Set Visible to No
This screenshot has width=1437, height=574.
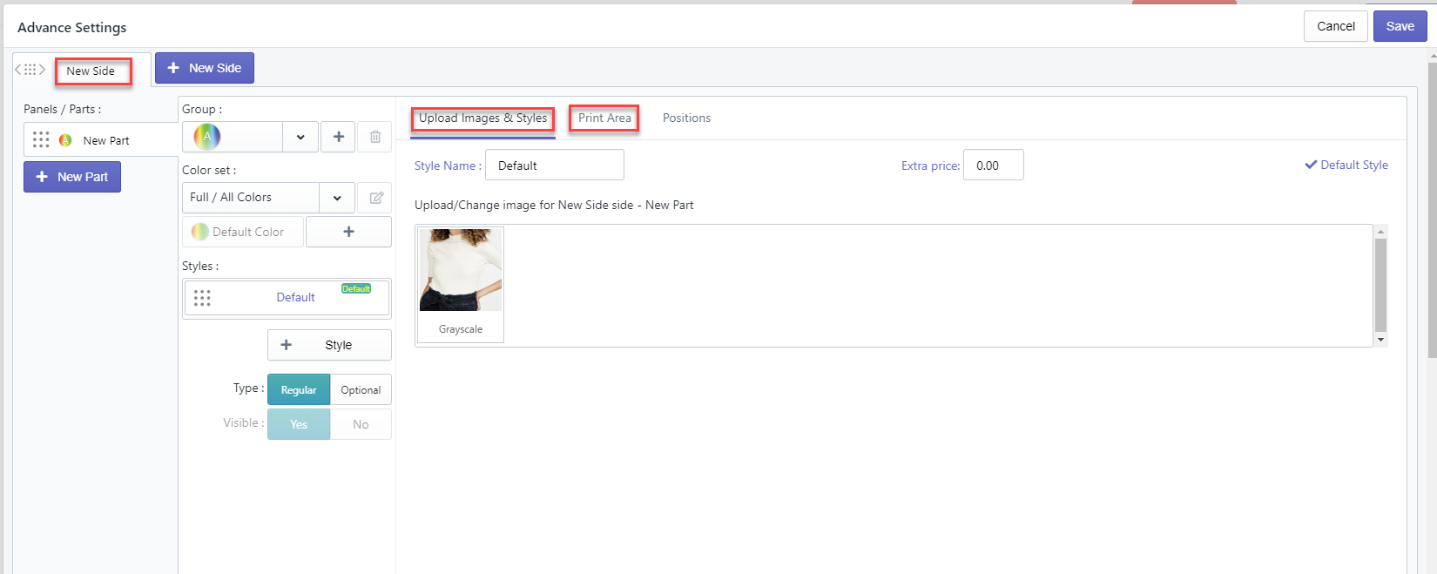pos(361,424)
